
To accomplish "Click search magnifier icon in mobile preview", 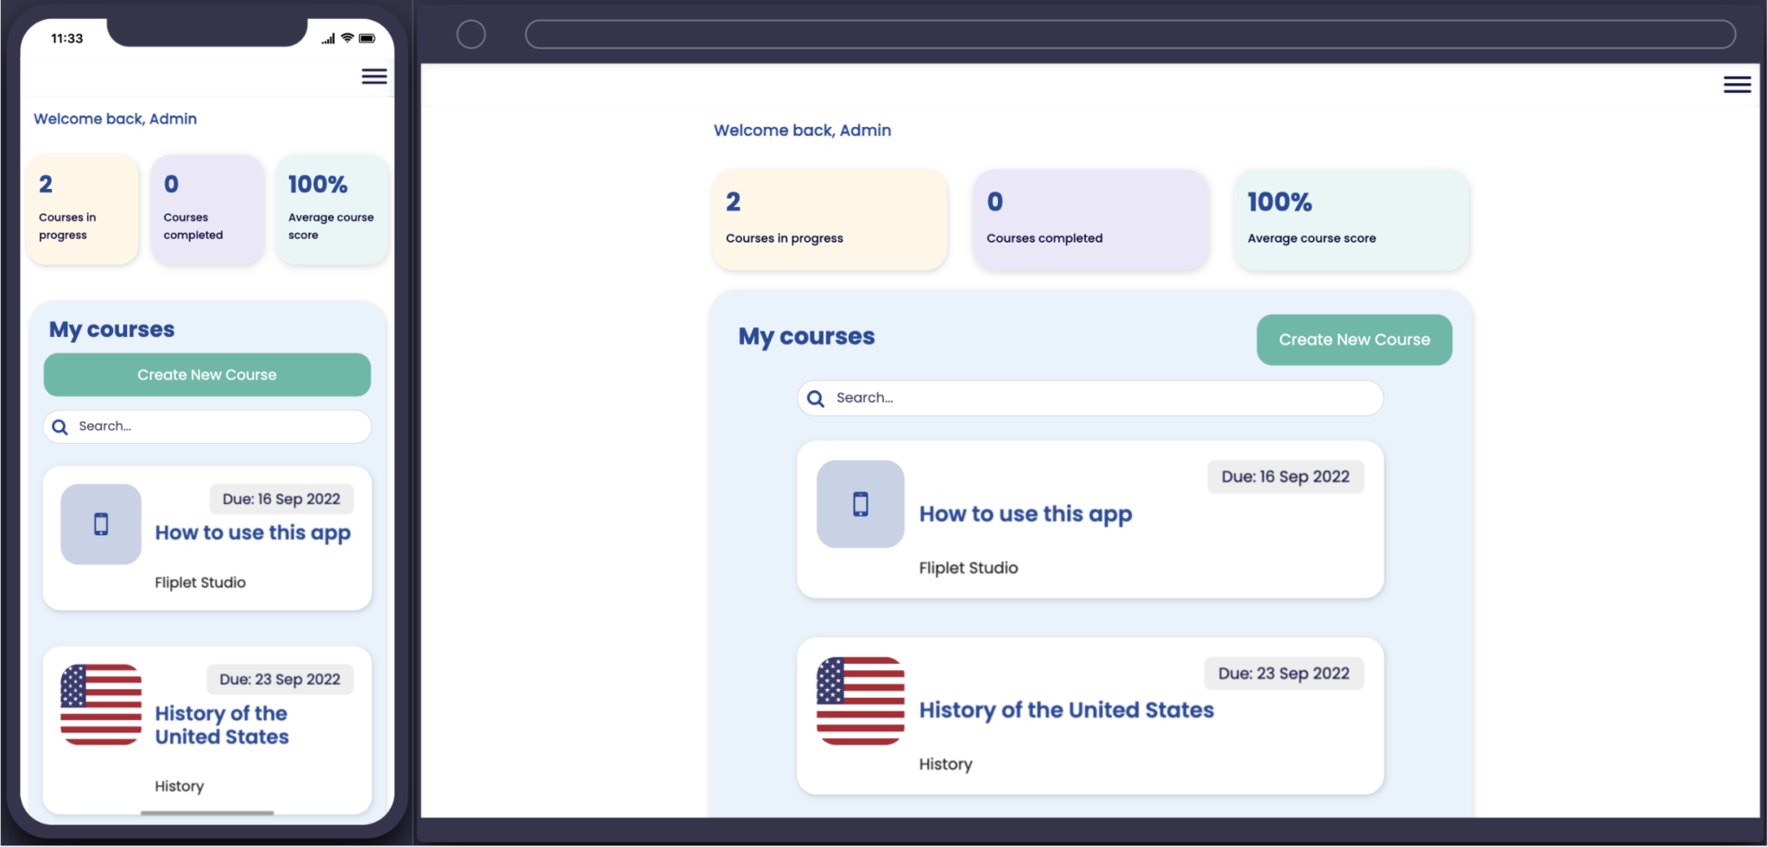I will (x=60, y=427).
